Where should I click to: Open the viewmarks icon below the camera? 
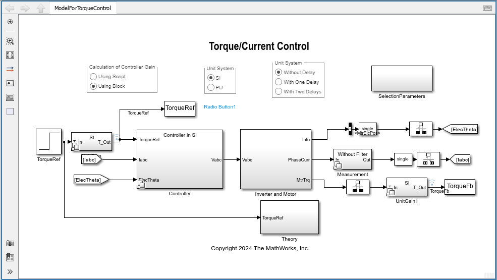point(10,257)
